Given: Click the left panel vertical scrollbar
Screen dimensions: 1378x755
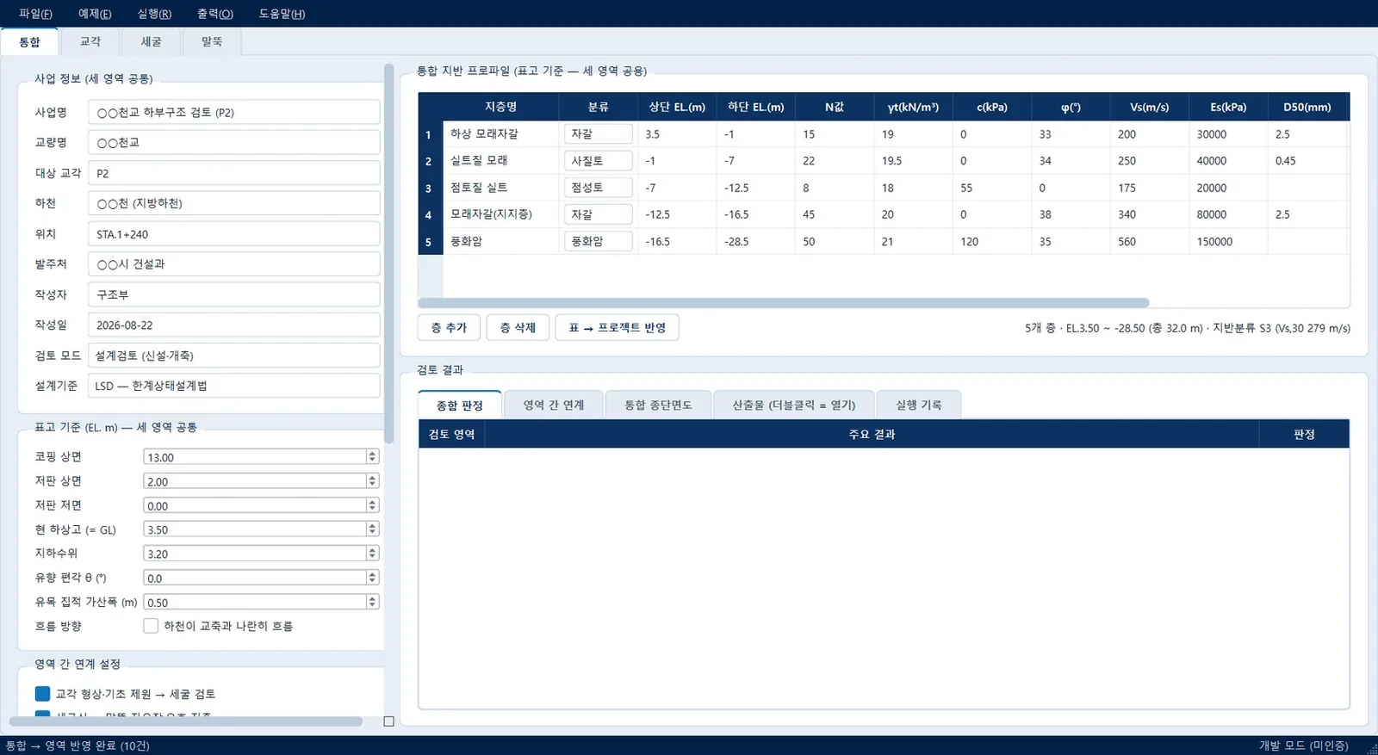Looking at the screenshot, I should click(x=388, y=255).
